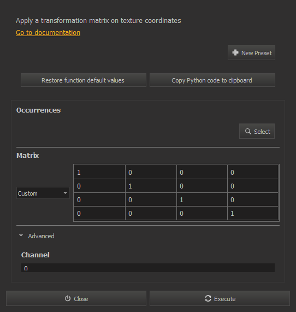This screenshot has width=296, height=312.
Task: Click the refresh icon on Execute button
Action: tap(208, 298)
